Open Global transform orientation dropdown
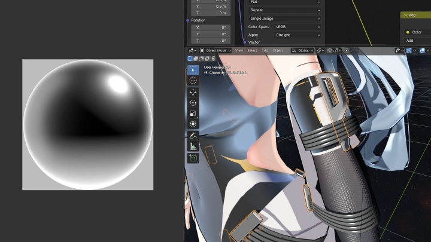The image size is (431, 242). pyautogui.click(x=302, y=50)
